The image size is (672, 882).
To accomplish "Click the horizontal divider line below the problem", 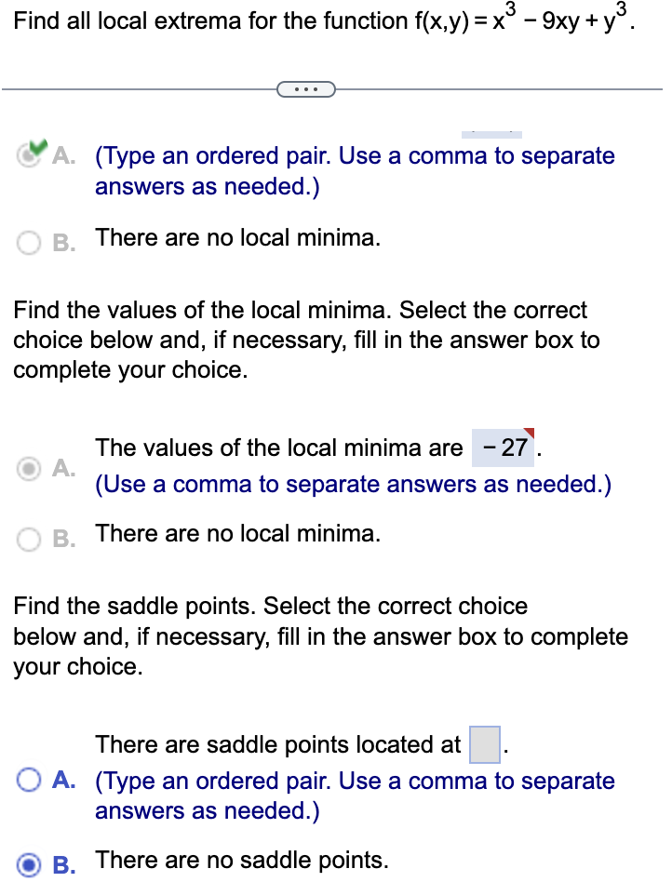I will [140, 89].
